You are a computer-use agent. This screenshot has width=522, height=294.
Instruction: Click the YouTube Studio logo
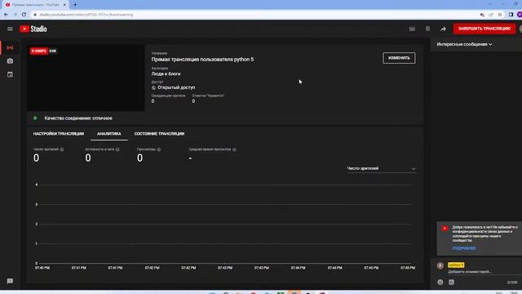point(33,29)
